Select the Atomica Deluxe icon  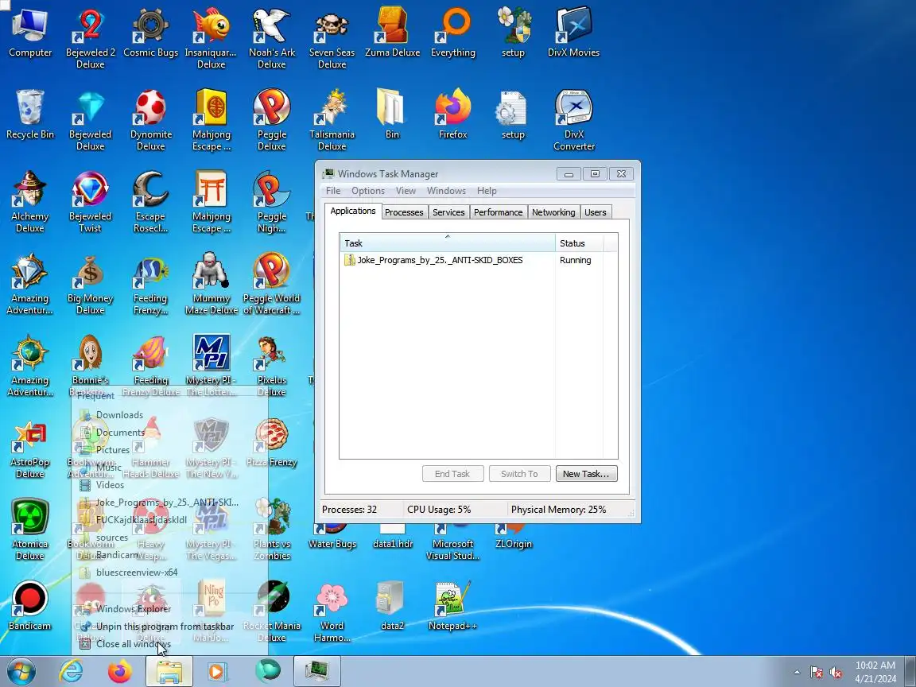tap(29, 530)
